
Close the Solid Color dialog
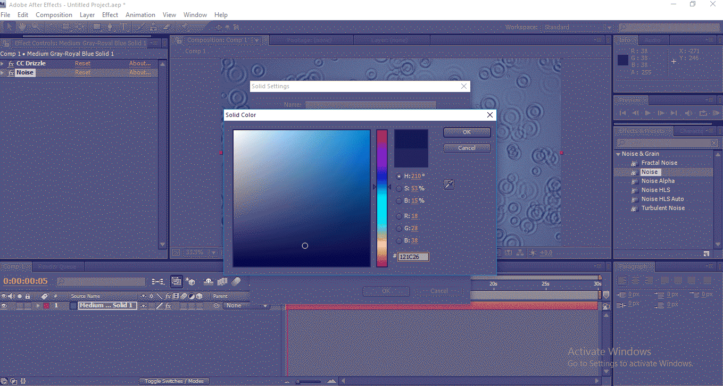point(490,115)
